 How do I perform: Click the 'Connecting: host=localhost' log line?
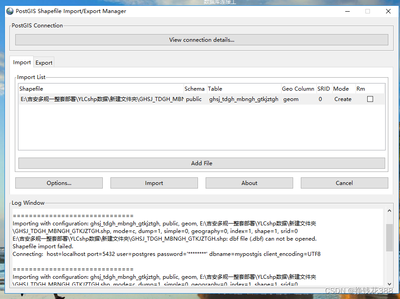coord(166,254)
